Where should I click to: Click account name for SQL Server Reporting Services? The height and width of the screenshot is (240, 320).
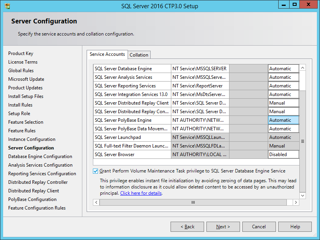point(199,86)
